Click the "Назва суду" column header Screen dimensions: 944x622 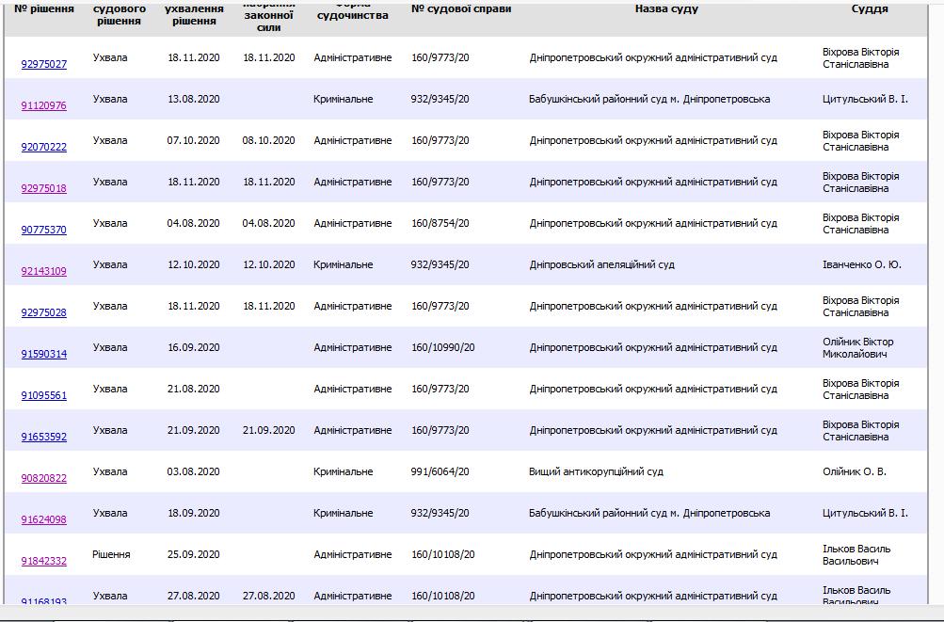[x=666, y=8]
